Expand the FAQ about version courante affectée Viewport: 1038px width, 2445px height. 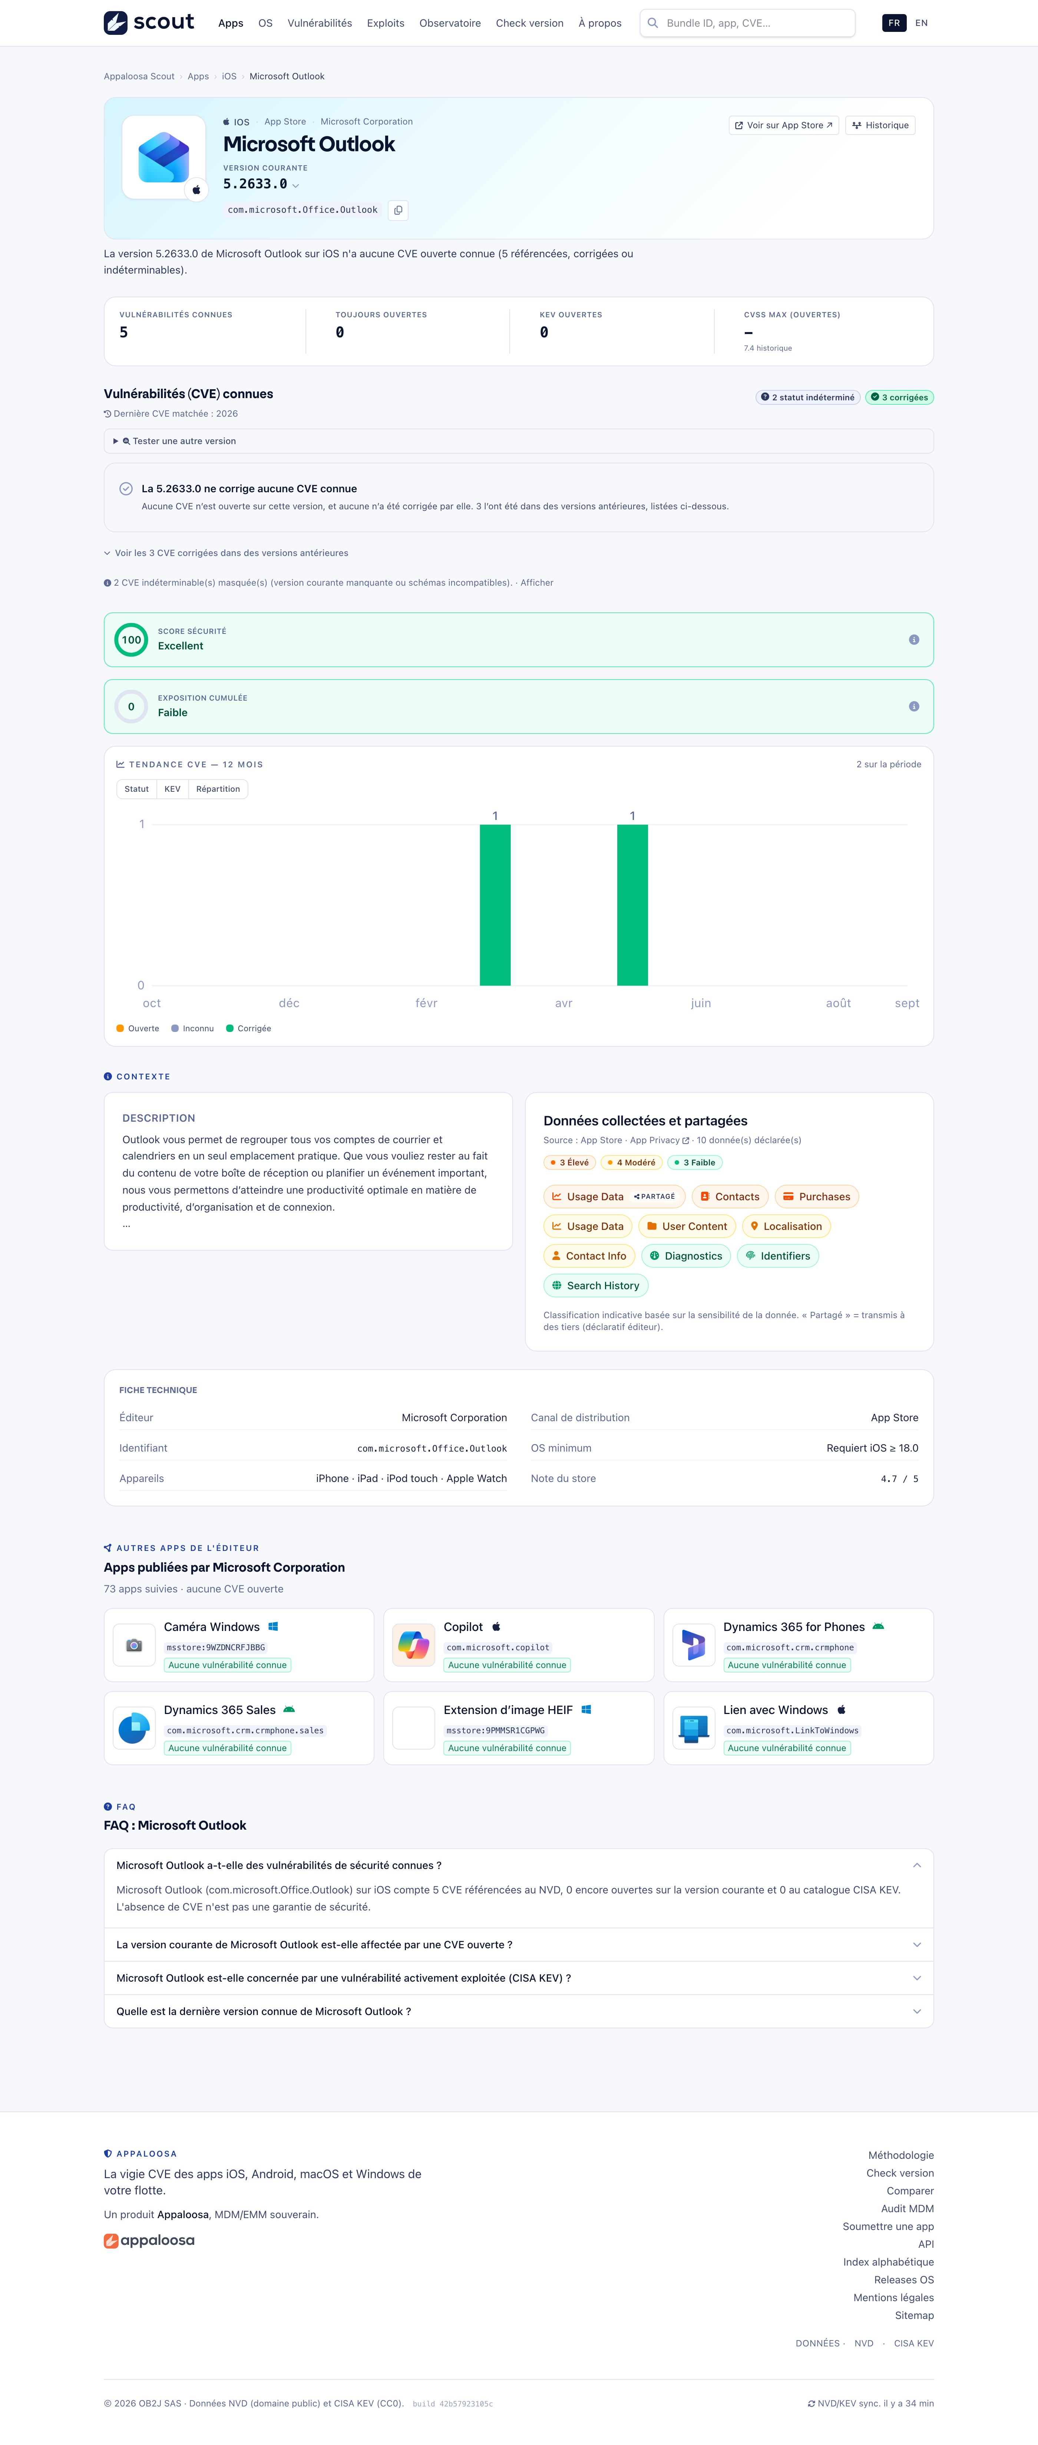519,1945
